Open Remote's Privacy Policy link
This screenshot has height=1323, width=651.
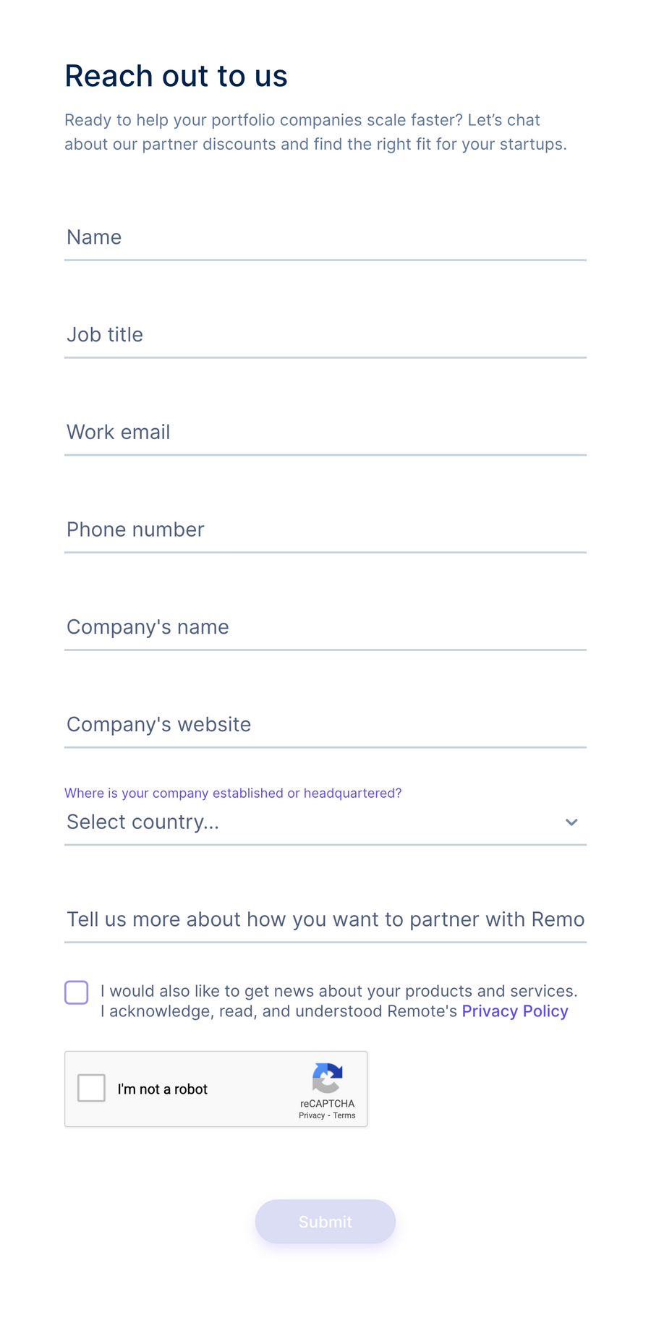[514, 1011]
